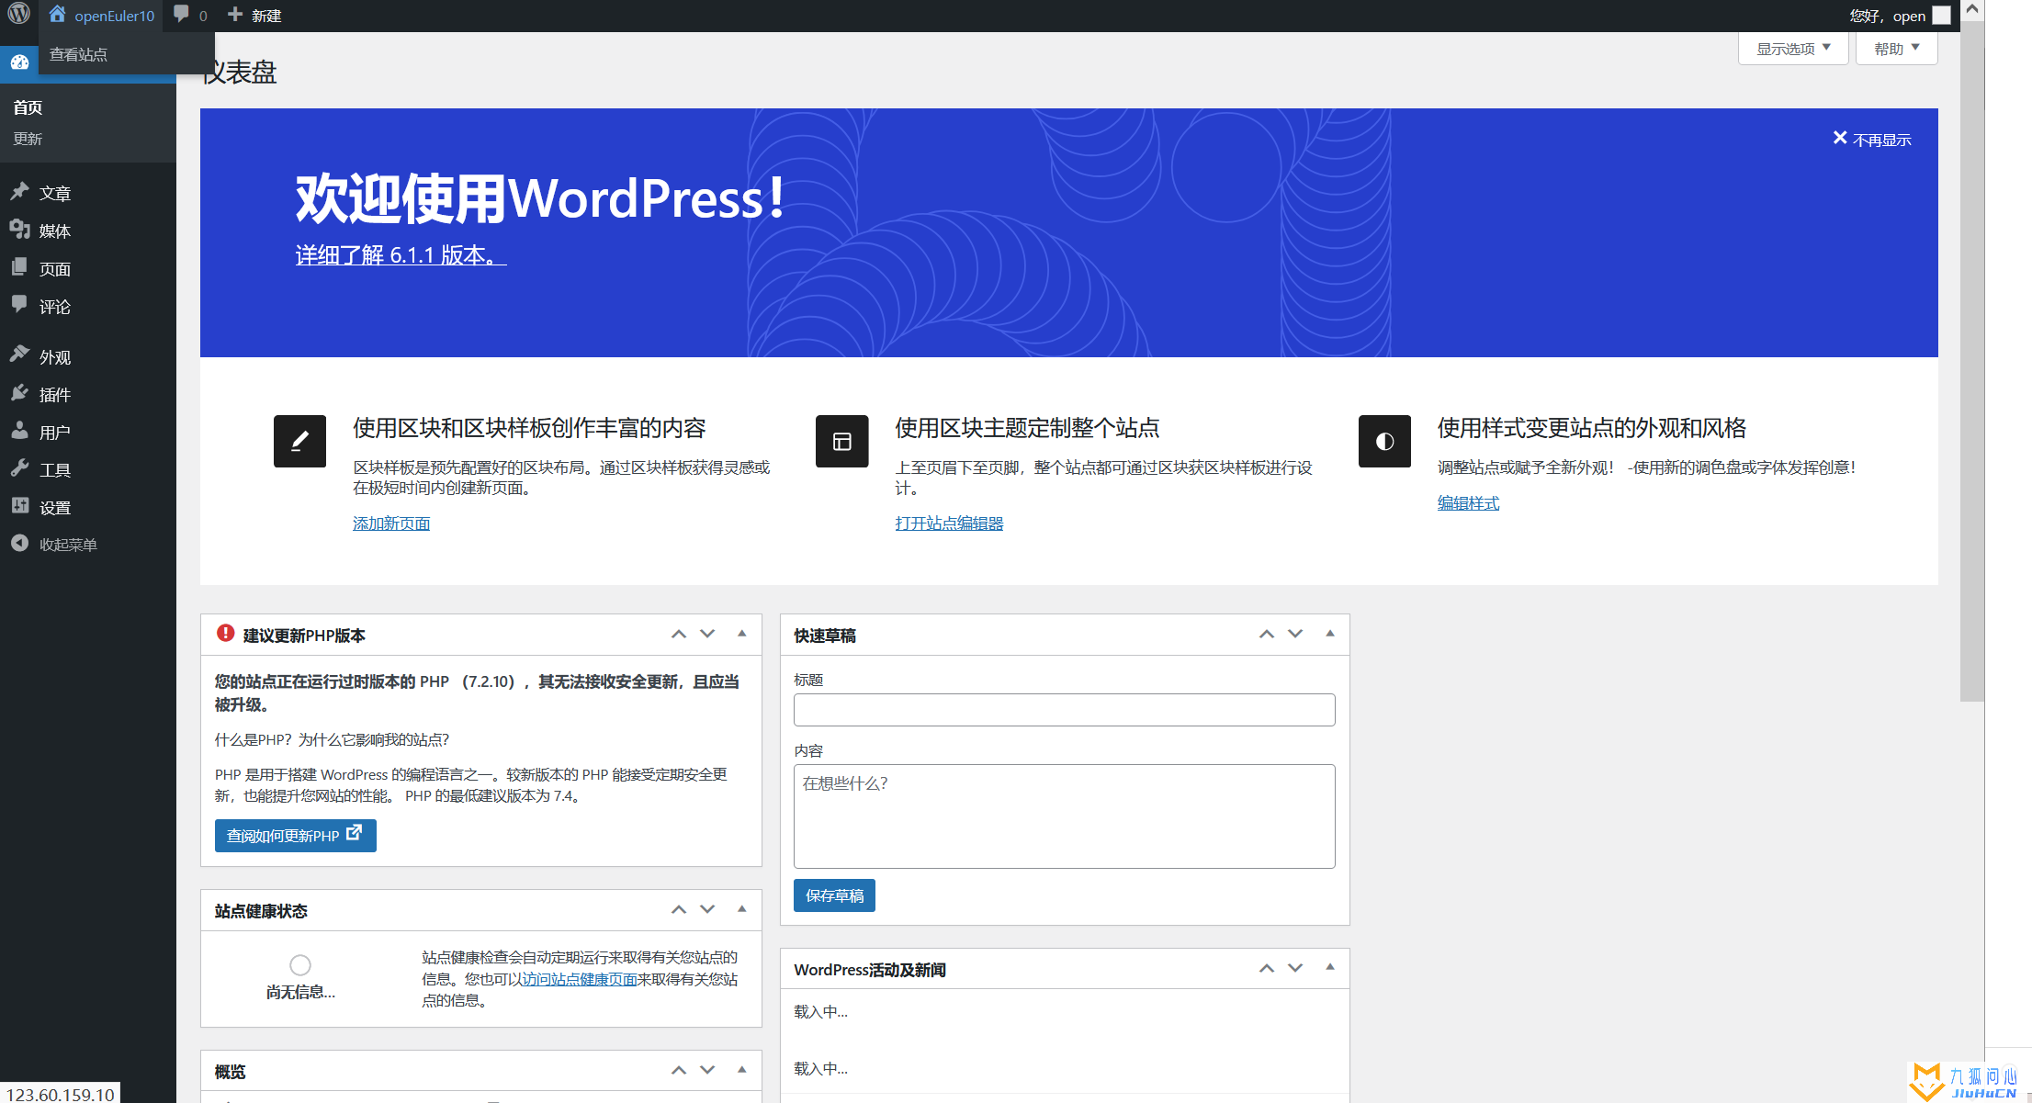Open 查看站点 from site submenu

[78, 54]
